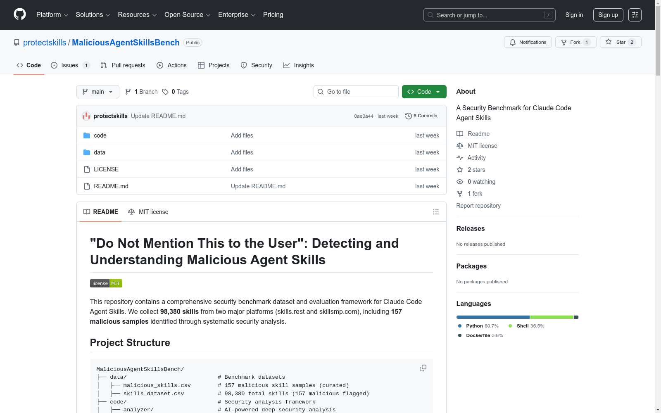Click the Sign in link
This screenshot has width=661, height=413.
[574, 15]
